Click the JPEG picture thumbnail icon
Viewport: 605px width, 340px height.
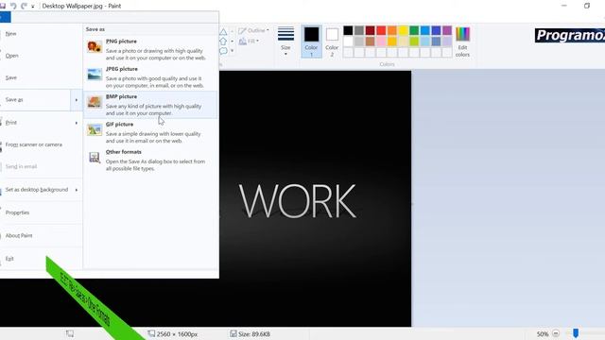(95, 75)
